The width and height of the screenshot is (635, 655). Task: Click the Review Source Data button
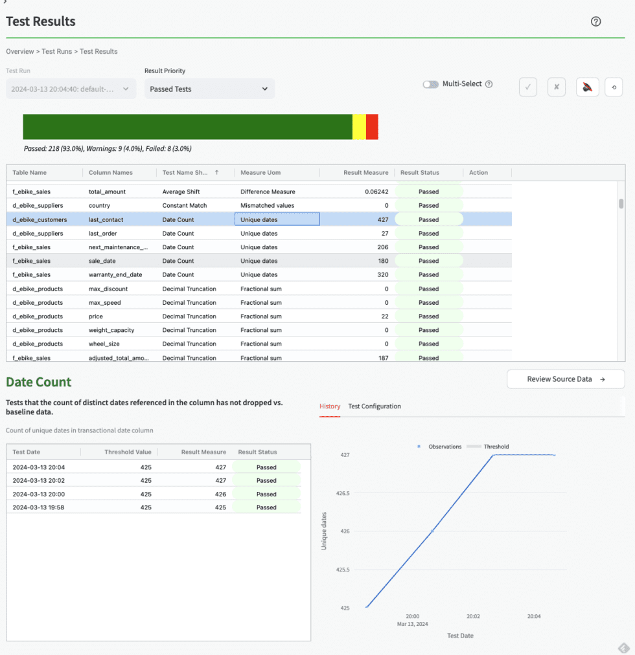(565, 379)
